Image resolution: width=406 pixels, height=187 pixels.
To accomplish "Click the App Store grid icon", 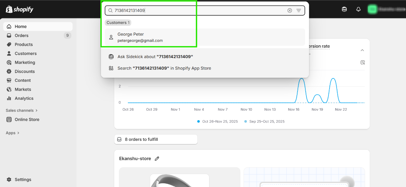I will tap(111, 68).
